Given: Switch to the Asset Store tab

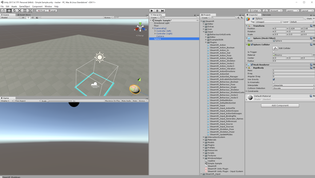Looking at the screenshot, I should [x=24, y=15].
